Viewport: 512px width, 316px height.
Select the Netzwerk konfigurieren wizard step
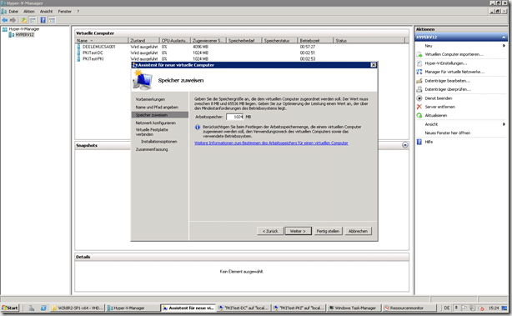156,123
